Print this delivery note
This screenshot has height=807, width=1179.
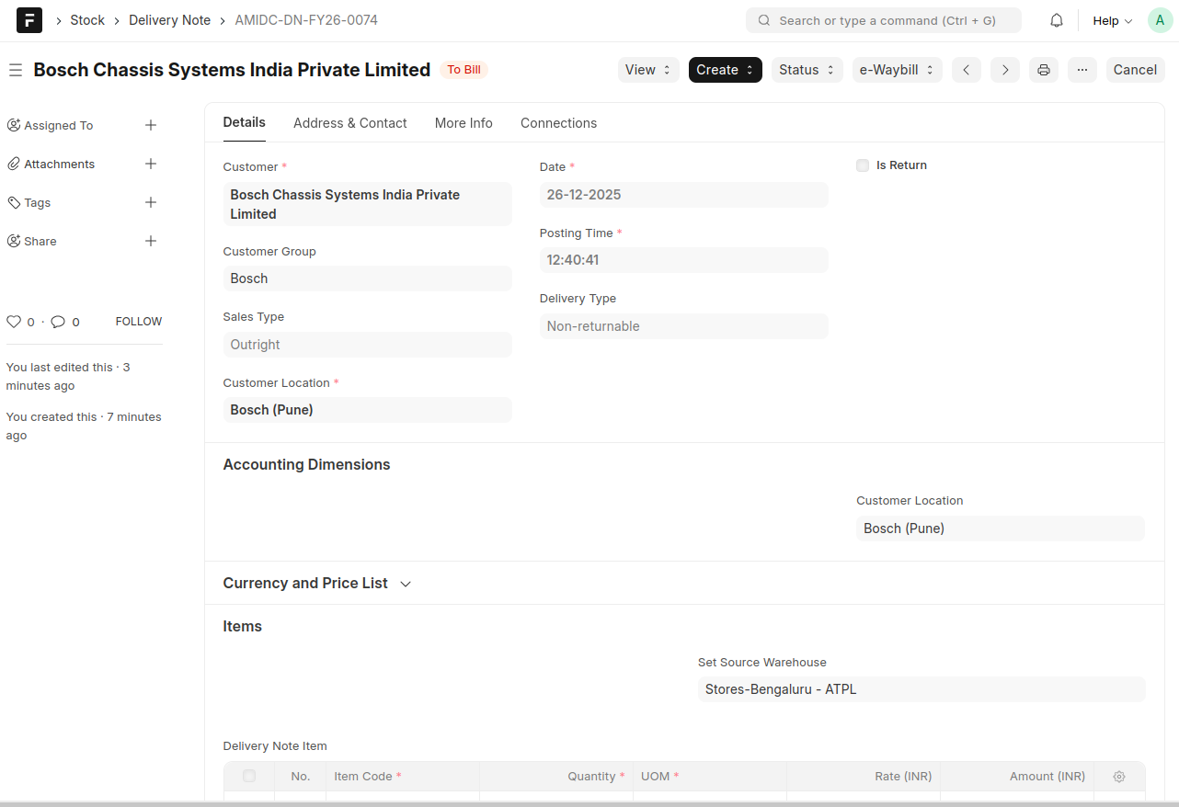(1043, 70)
